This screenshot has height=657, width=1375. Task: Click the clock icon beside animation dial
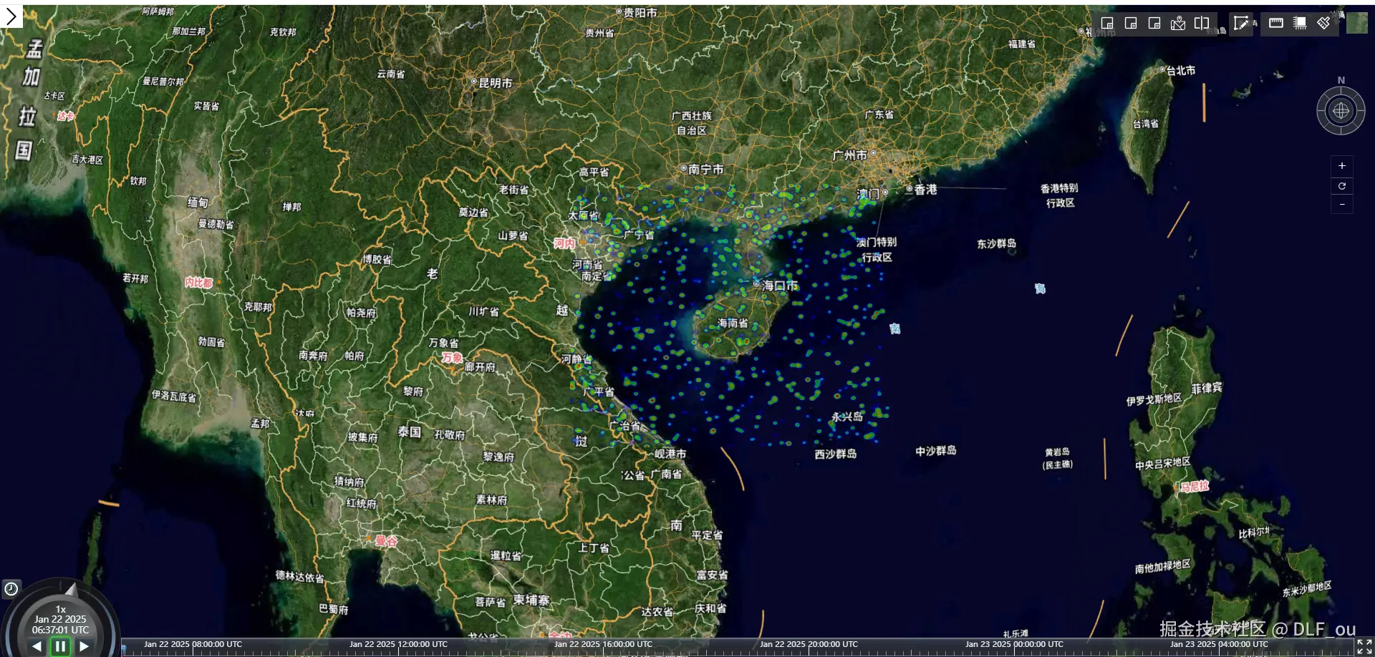pyautogui.click(x=11, y=589)
